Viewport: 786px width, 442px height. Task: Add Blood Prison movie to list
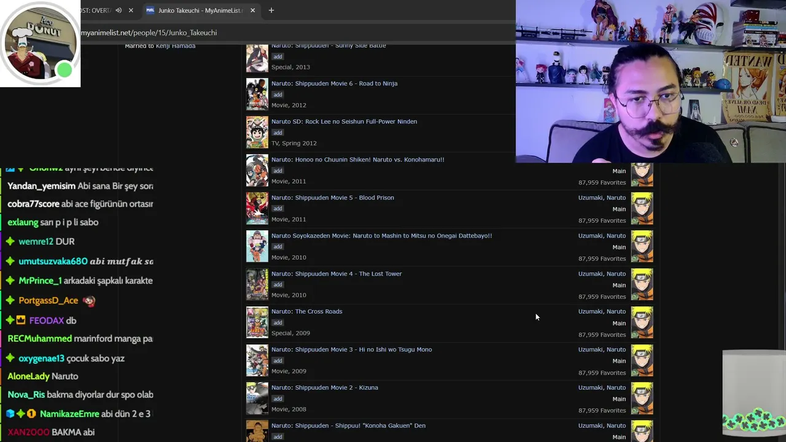(278, 209)
